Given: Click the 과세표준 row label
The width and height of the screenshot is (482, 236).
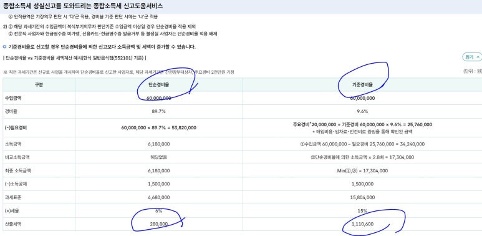Looking at the screenshot, I should tap(13, 197).
